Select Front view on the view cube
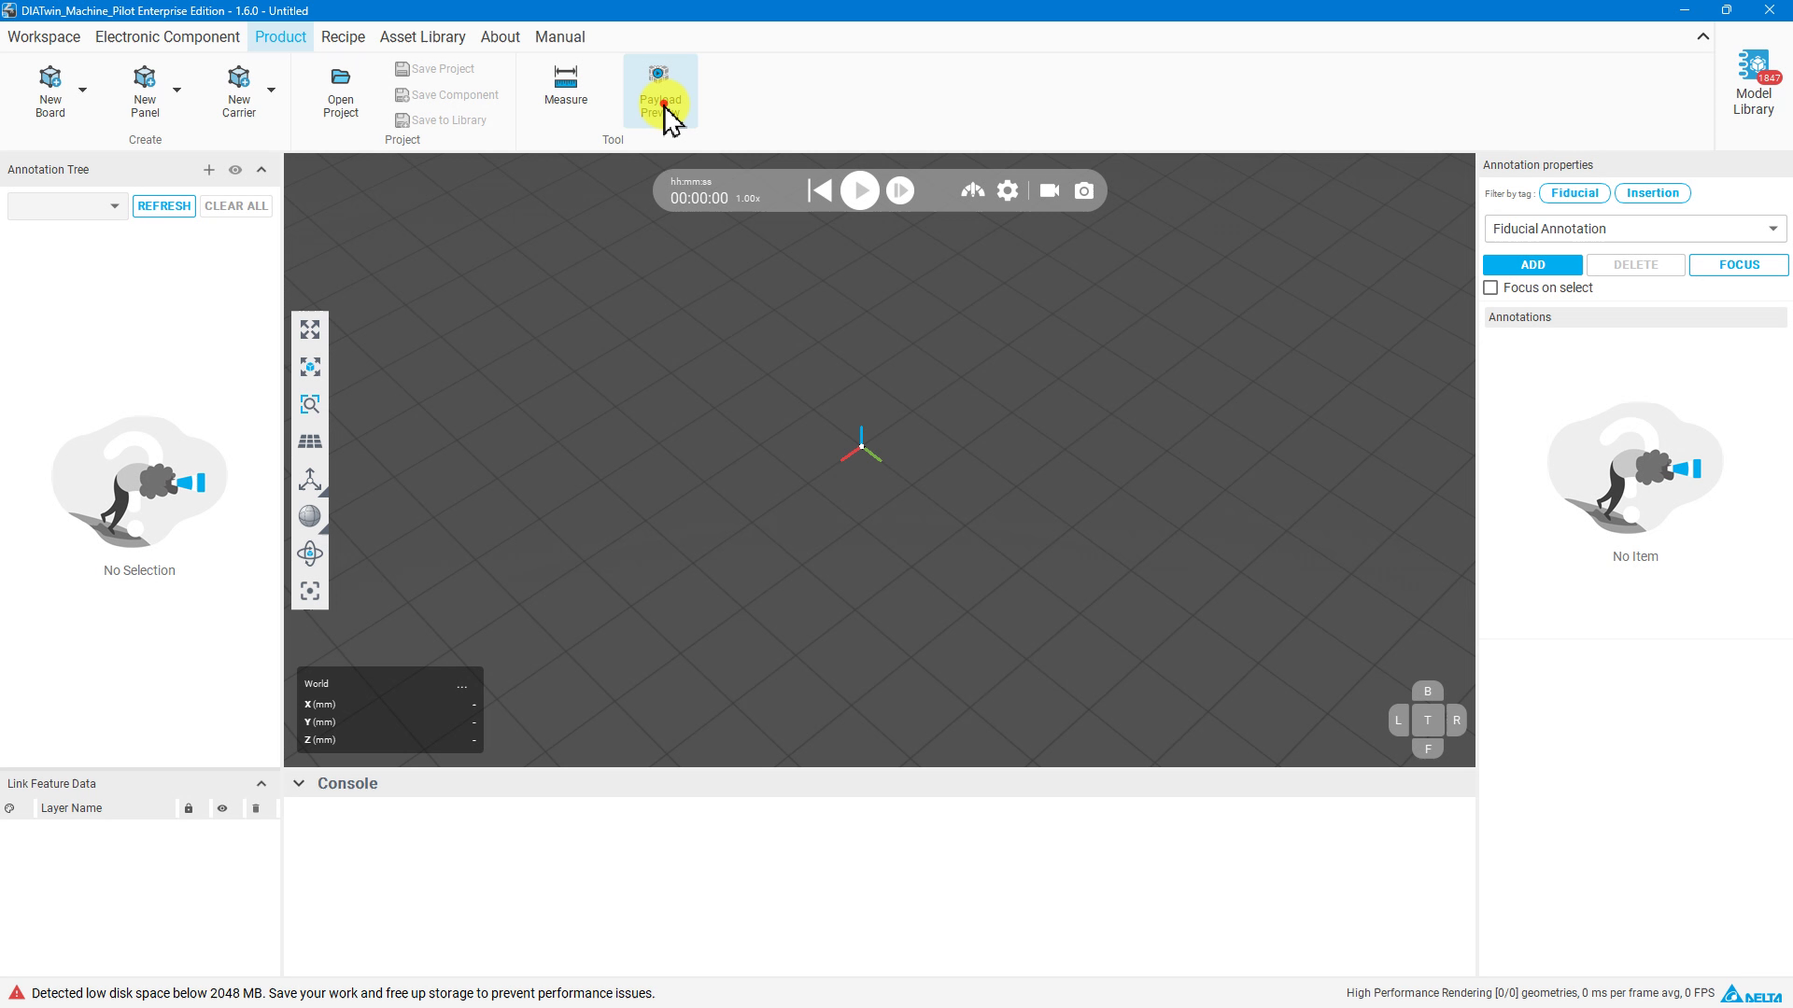This screenshot has height=1008, width=1793. 1428,749
